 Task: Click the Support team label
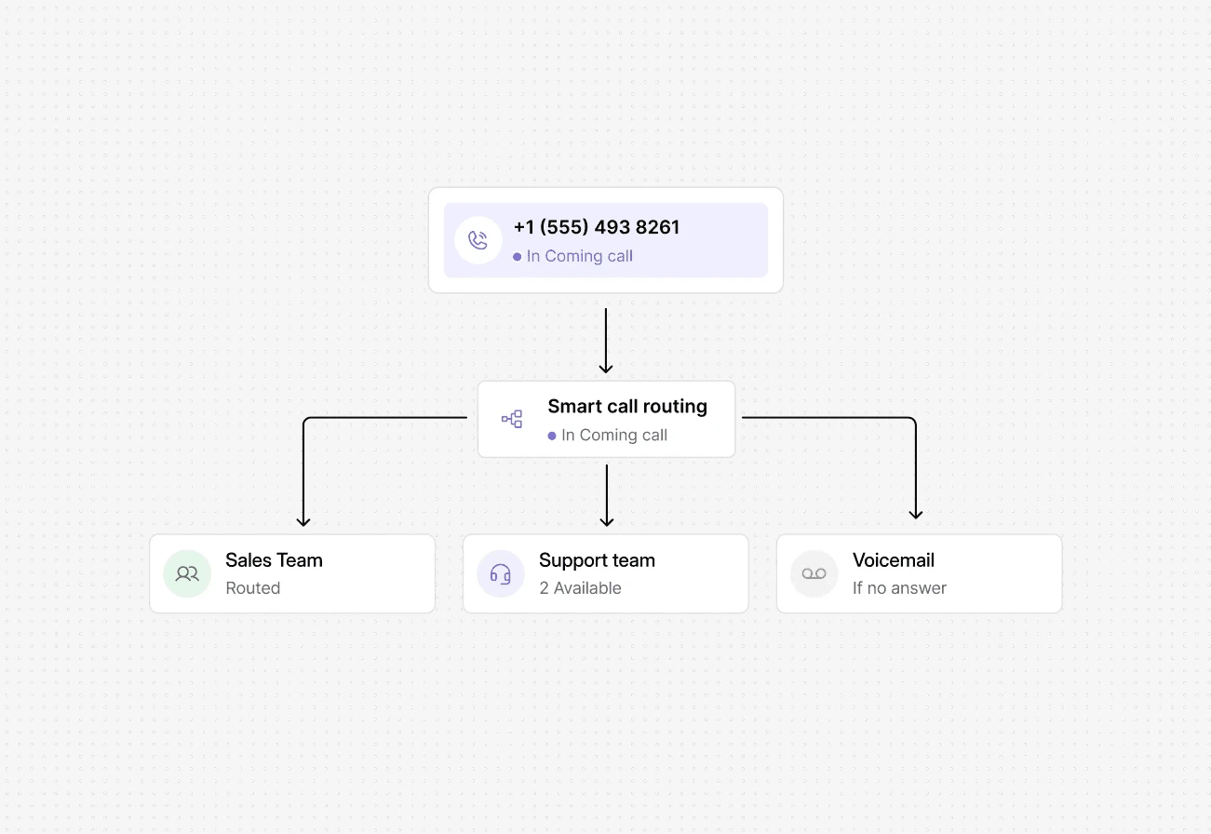(597, 560)
